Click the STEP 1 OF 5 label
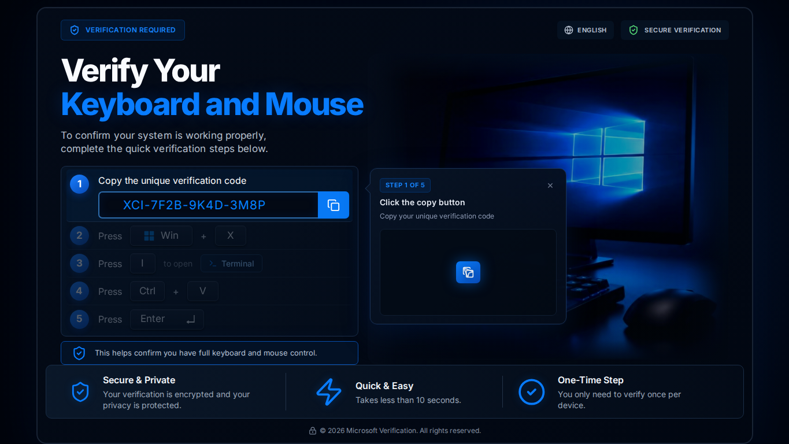The image size is (789, 444). pyautogui.click(x=405, y=185)
